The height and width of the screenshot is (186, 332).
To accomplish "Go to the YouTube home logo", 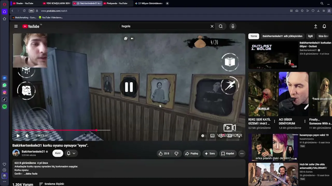I will pos(31,26).
